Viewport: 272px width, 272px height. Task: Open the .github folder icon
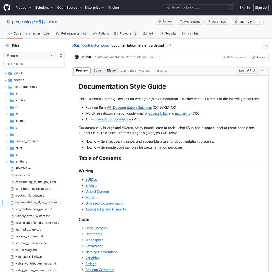pyautogui.click(x=10, y=73)
